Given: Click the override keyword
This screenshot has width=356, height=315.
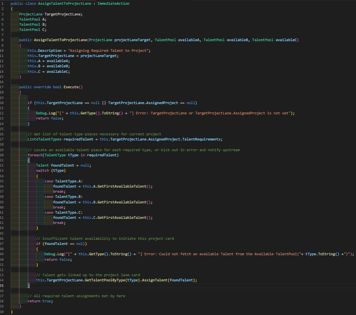Looking at the screenshot, I should 42,87.
